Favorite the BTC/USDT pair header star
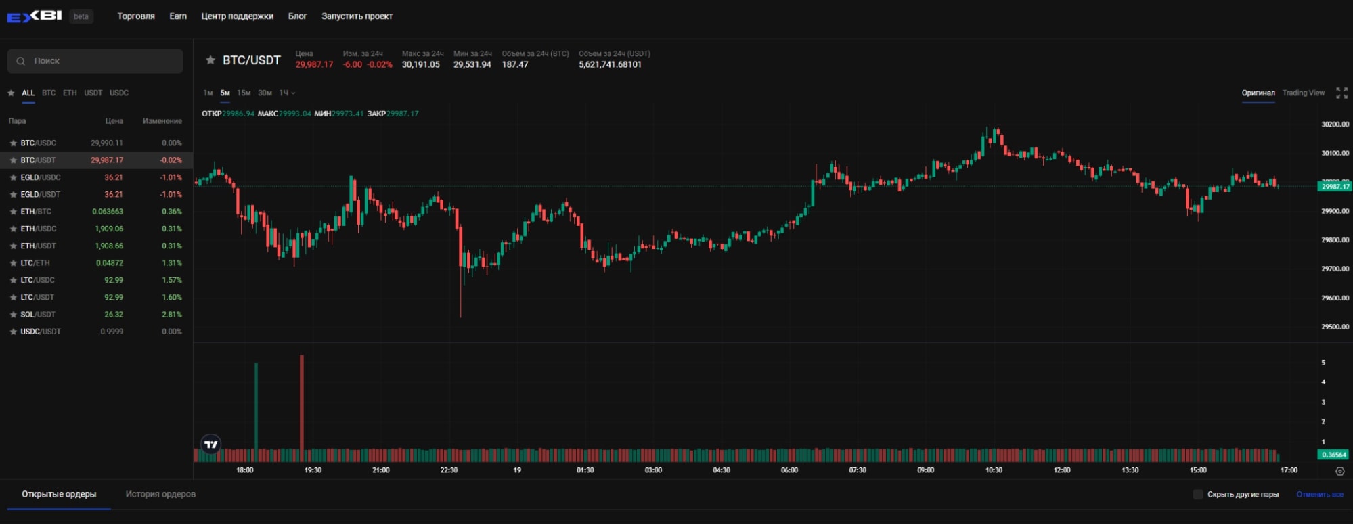 (210, 60)
